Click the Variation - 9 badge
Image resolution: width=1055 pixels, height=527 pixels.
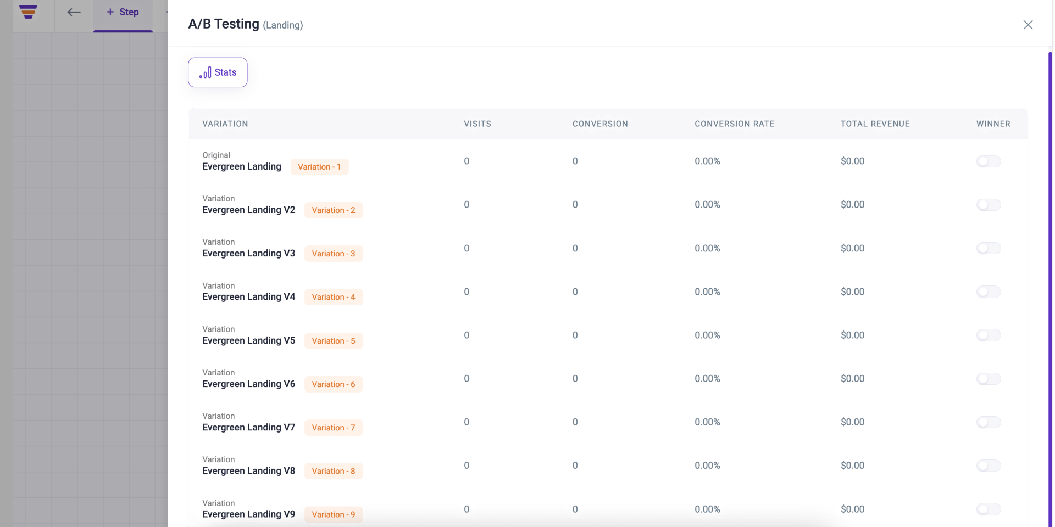[334, 514]
